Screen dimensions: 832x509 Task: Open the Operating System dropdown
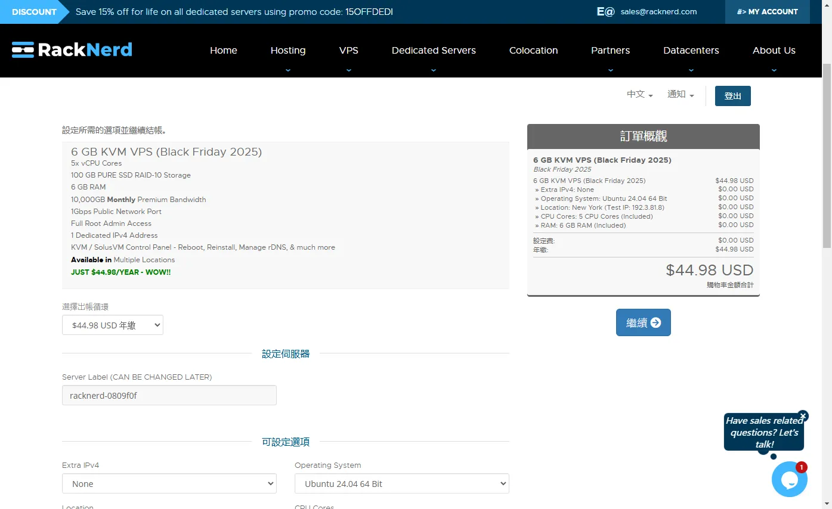(401, 484)
